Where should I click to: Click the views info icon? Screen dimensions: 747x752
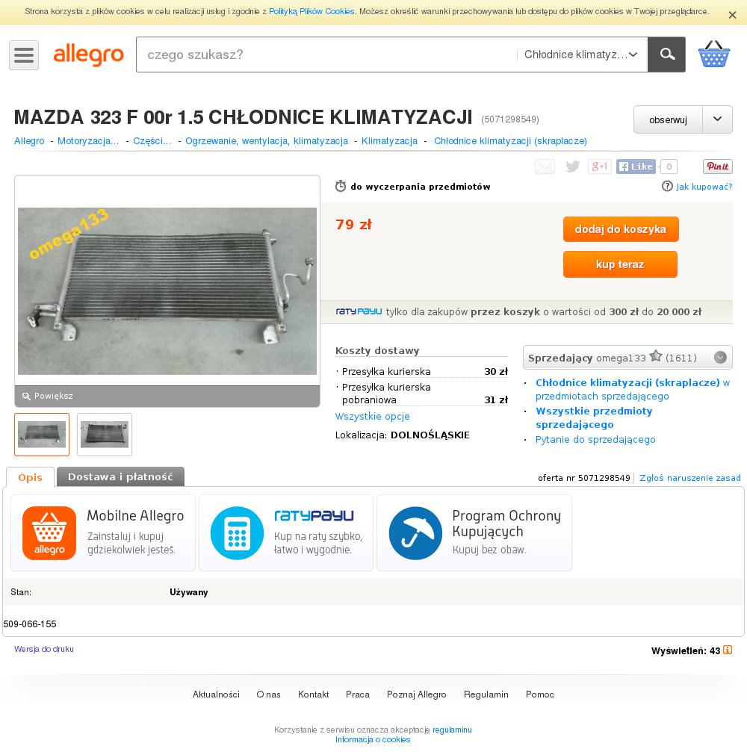point(728,650)
